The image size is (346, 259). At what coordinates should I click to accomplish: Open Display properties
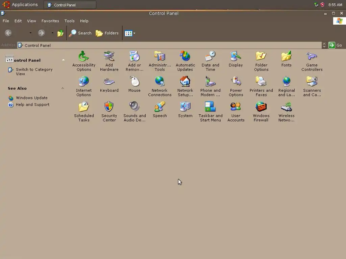click(236, 59)
